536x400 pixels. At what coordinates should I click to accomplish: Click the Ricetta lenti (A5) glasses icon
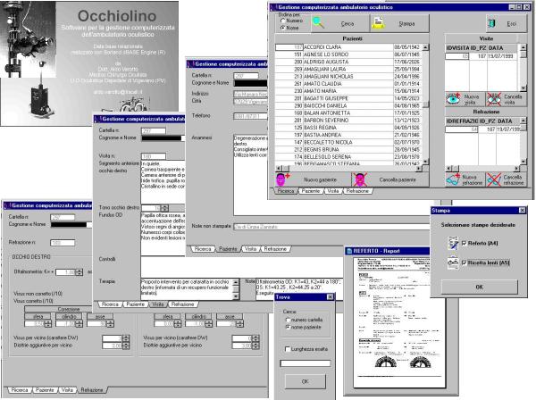(x=453, y=262)
